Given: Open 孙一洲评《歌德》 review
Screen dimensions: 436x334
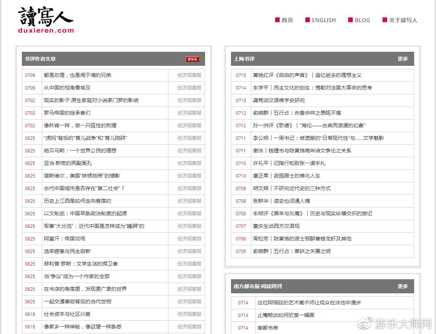Looking at the screenshot, I should 309,126.
